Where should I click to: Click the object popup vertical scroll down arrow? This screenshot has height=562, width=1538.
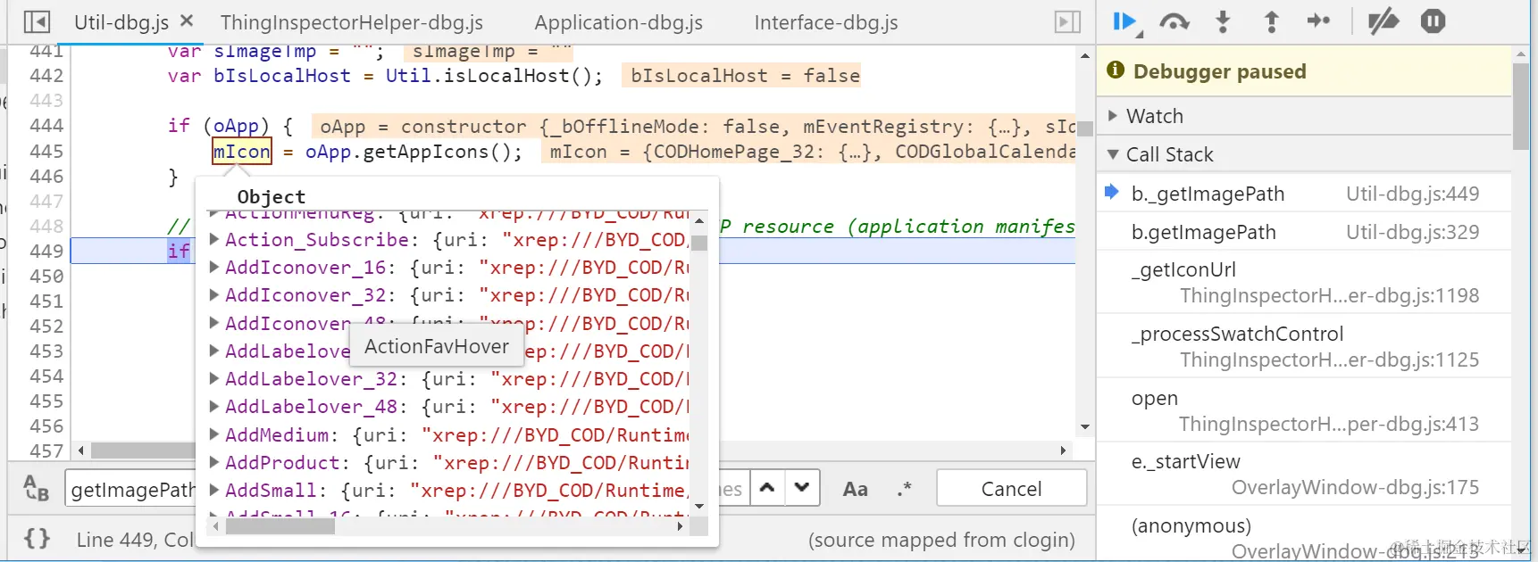[699, 506]
